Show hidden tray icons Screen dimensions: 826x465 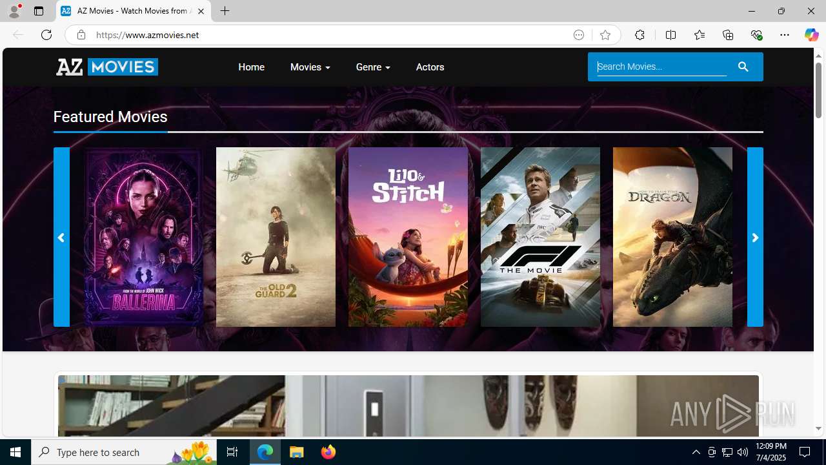(x=696, y=452)
